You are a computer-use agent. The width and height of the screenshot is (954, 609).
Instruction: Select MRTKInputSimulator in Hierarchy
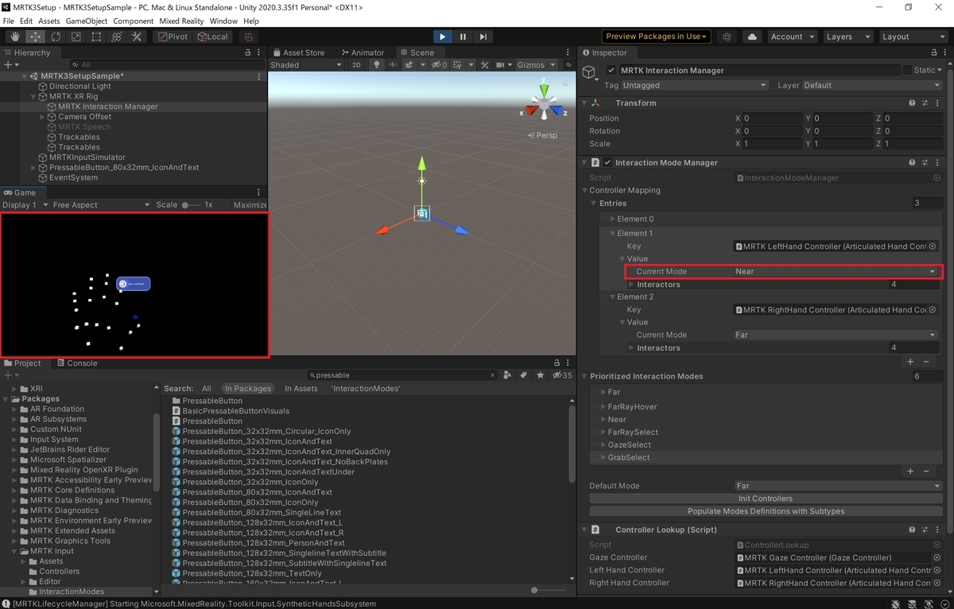click(x=87, y=157)
